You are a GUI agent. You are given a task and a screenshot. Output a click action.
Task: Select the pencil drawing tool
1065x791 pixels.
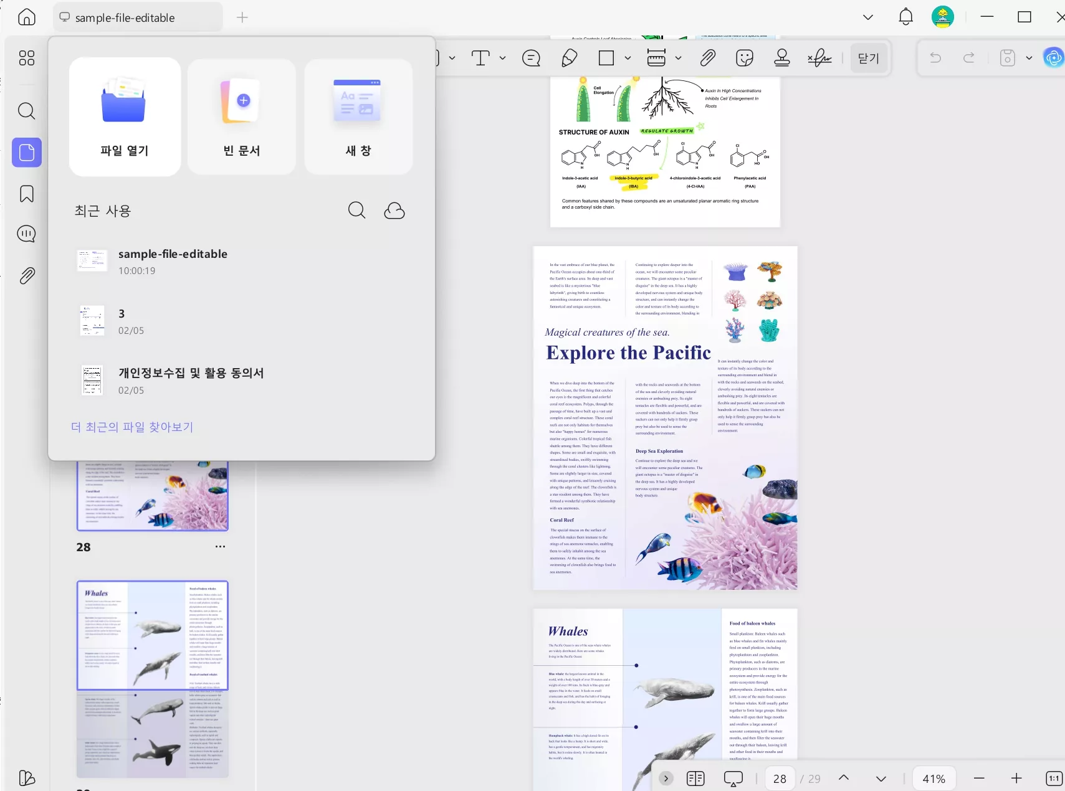(x=569, y=58)
